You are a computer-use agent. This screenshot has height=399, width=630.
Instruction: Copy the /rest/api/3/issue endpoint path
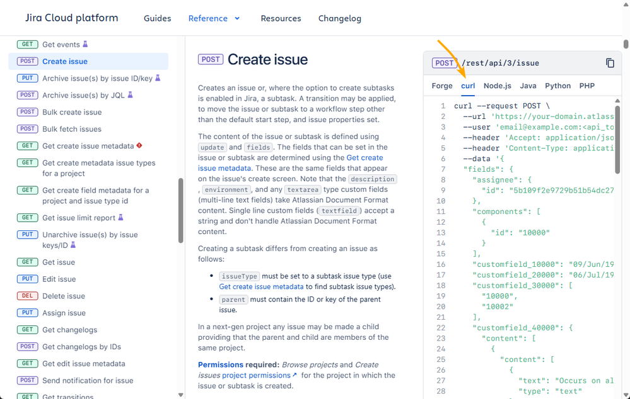pyautogui.click(x=610, y=63)
